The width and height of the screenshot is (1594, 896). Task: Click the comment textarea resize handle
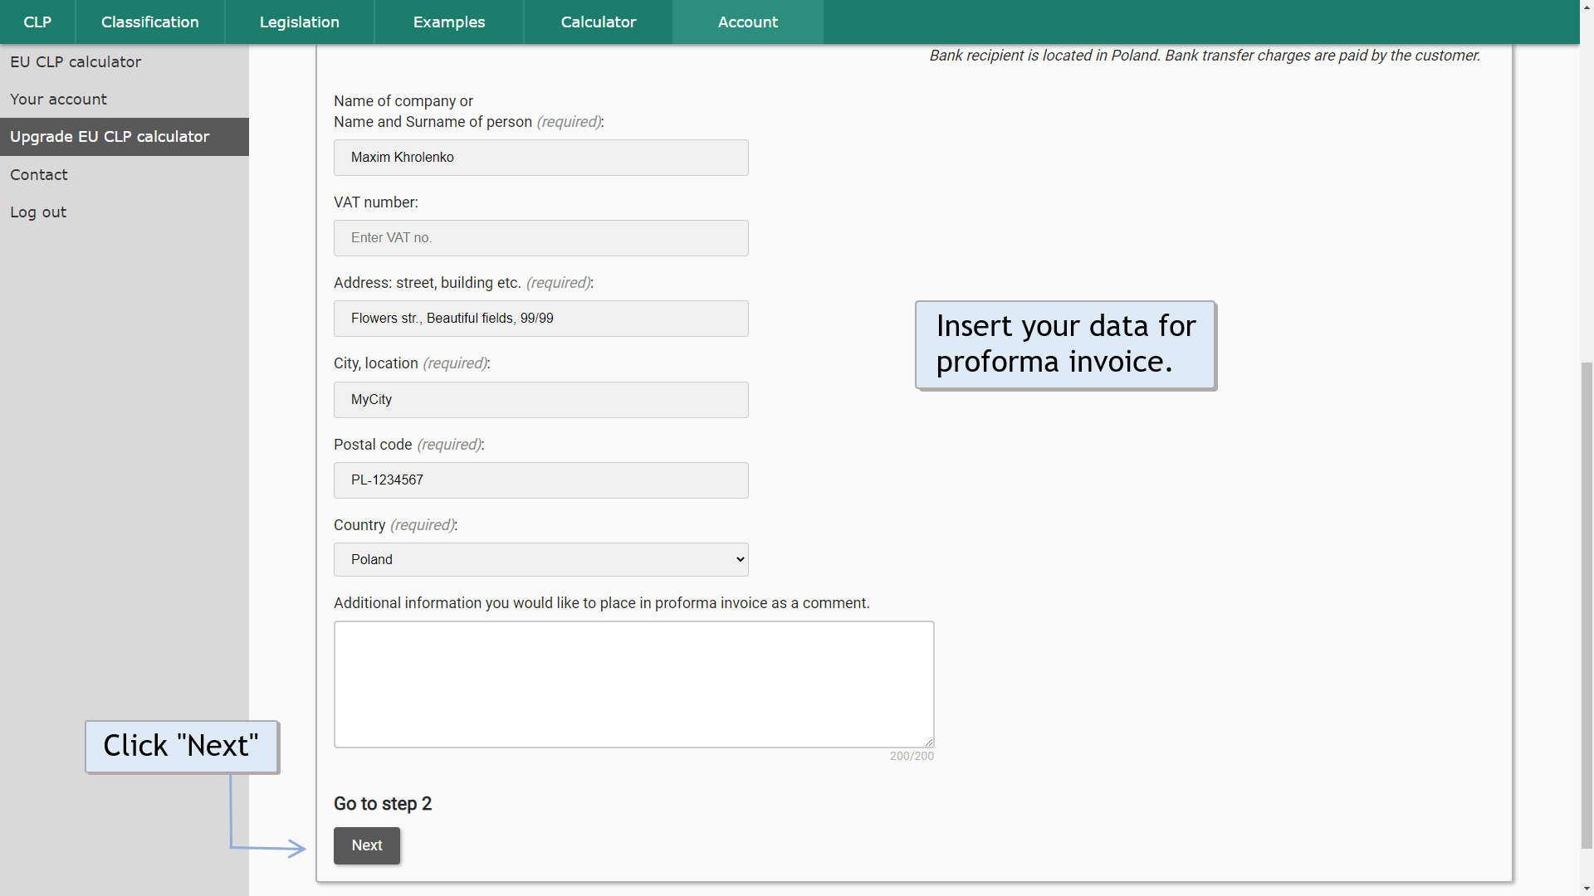pyautogui.click(x=929, y=743)
